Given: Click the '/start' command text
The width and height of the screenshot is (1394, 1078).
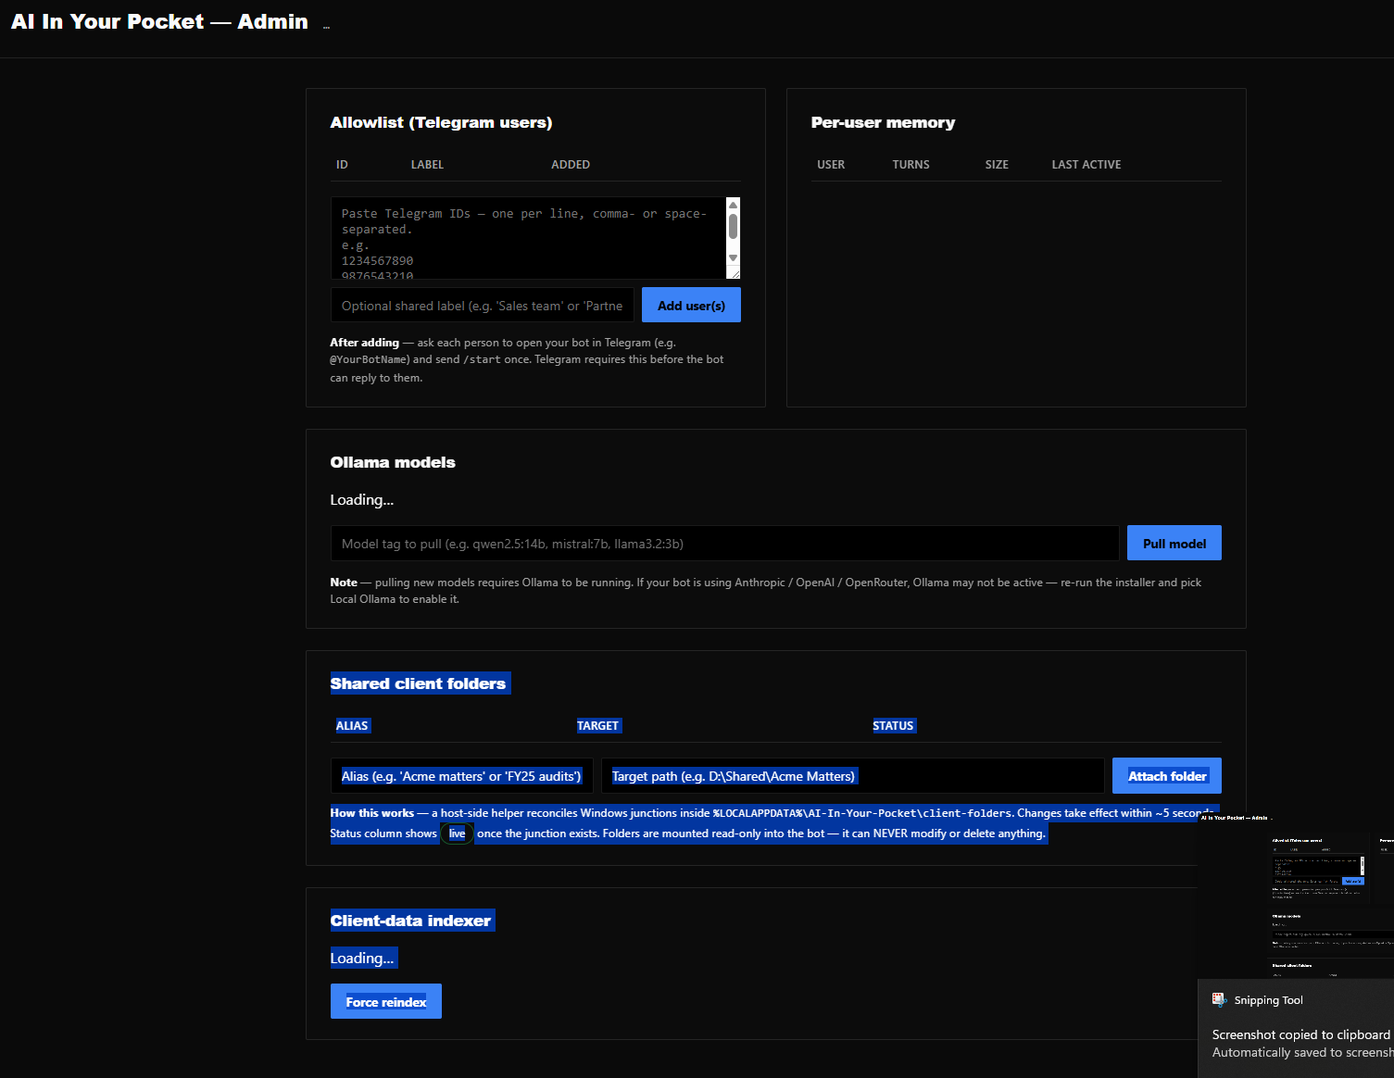Looking at the screenshot, I should [x=482, y=359].
